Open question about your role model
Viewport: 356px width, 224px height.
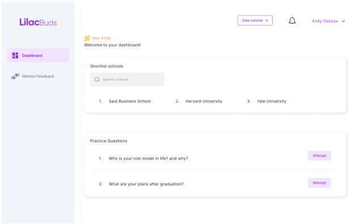pos(149,158)
